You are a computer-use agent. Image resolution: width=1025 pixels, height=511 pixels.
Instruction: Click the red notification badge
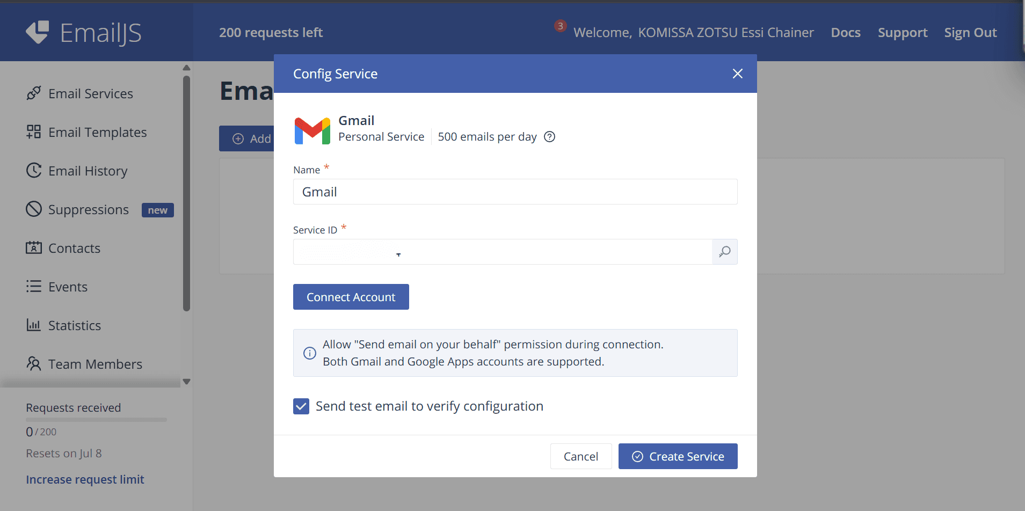tap(560, 26)
